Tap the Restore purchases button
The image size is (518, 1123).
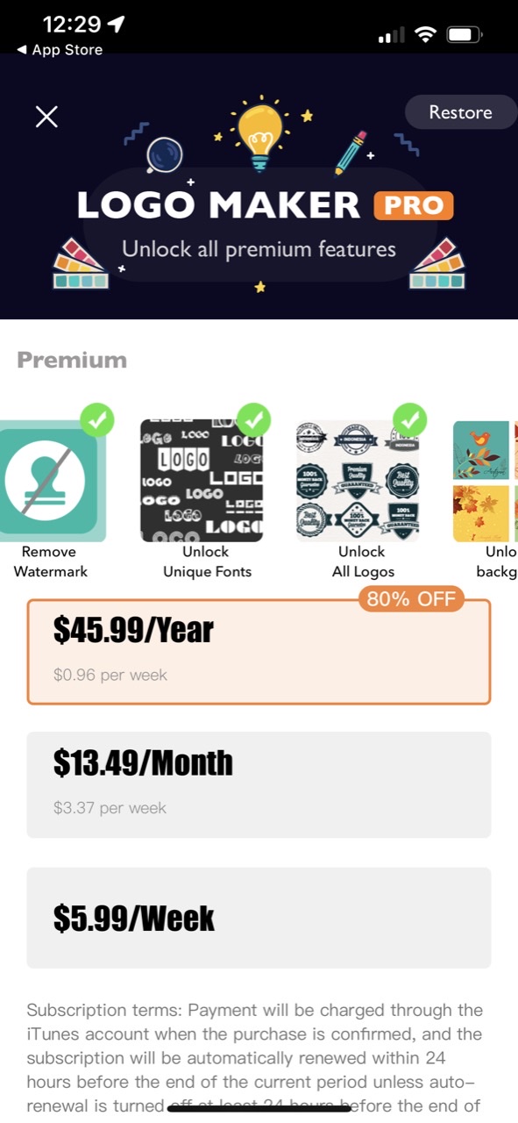pyautogui.click(x=461, y=112)
